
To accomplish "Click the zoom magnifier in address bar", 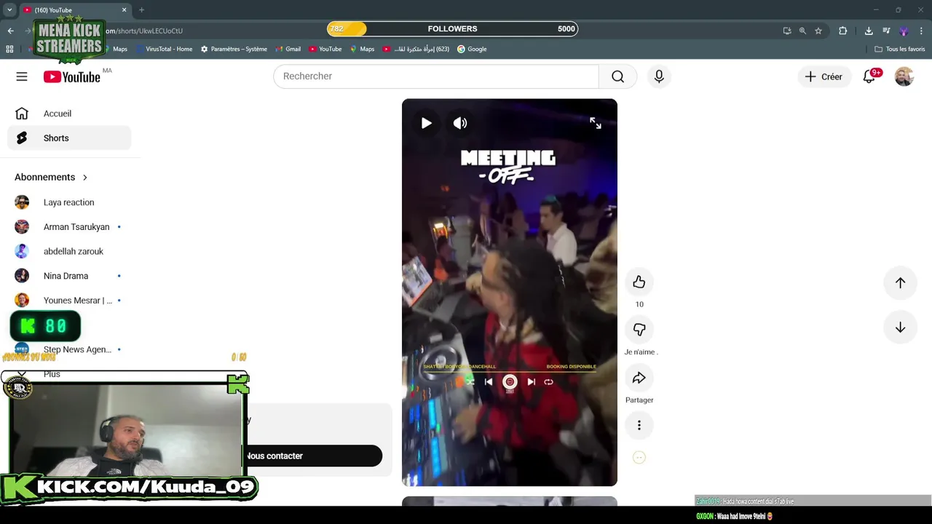I will click(x=802, y=31).
